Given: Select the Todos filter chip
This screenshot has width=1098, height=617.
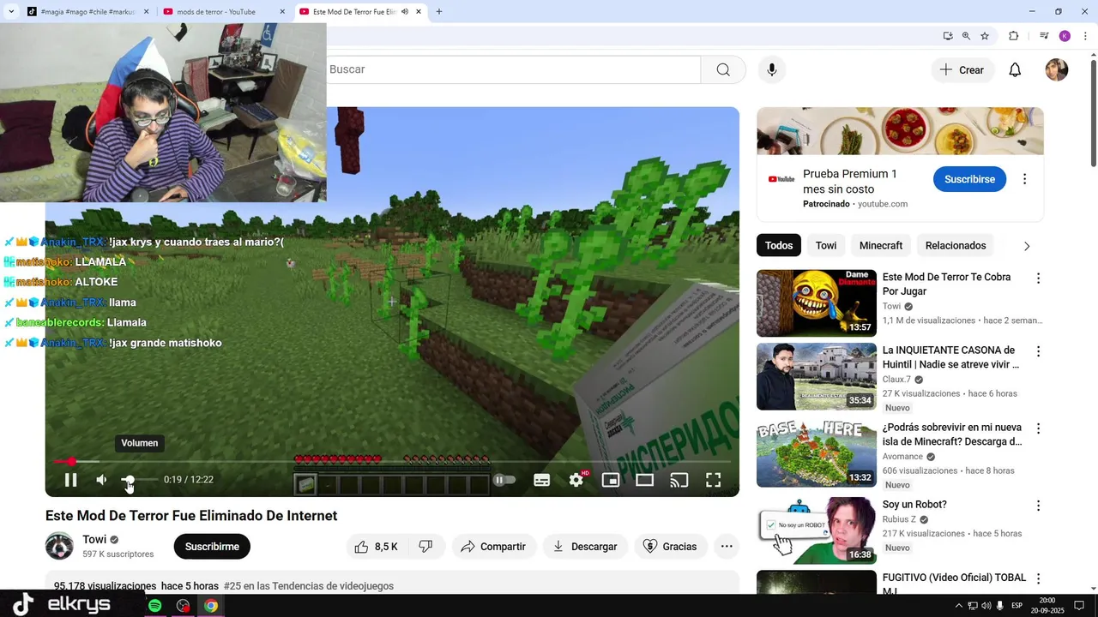Looking at the screenshot, I should click(779, 246).
